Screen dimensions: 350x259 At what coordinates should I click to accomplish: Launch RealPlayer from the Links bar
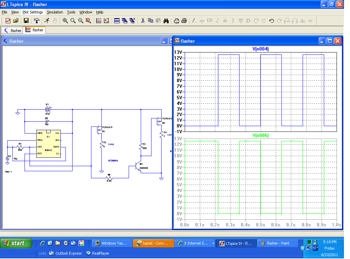click(x=98, y=253)
